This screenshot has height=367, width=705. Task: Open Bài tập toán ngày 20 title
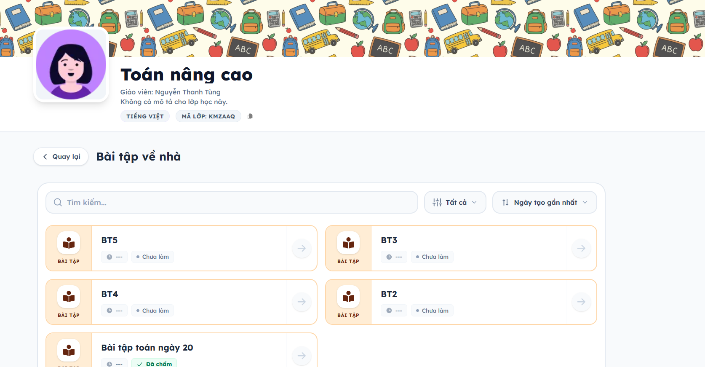tap(147, 348)
